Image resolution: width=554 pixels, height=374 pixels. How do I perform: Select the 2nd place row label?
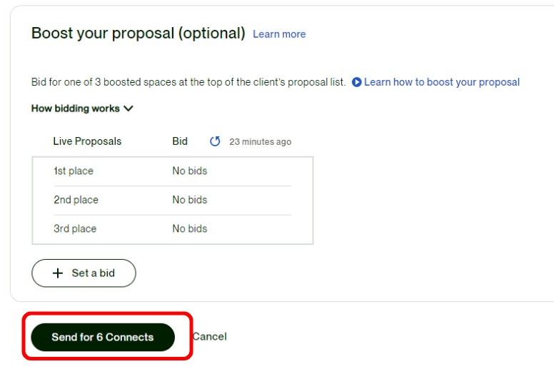click(x=76, y=200)
